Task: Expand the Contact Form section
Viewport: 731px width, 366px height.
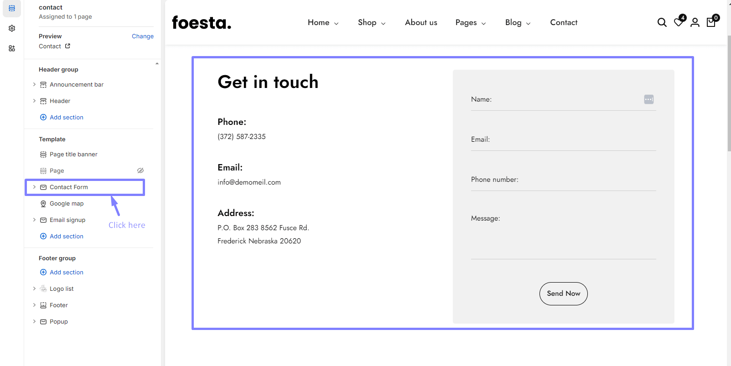Action: (x=34, y=187)
